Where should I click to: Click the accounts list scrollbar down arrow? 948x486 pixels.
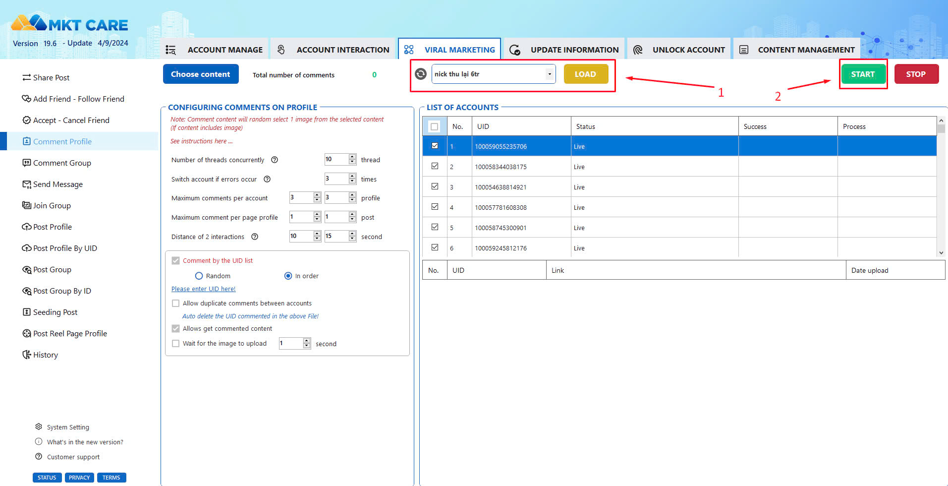[941, 252]
